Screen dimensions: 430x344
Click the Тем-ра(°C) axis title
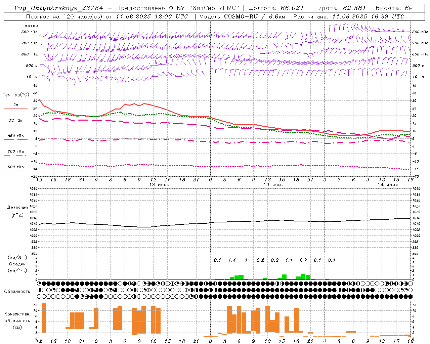(16, 95)
